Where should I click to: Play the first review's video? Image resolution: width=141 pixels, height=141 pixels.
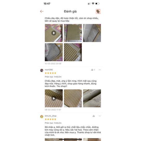coord(54,33)
